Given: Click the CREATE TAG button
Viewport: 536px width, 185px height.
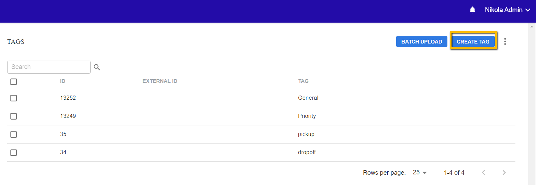Looking at the screenshot, I should (473, 41).
